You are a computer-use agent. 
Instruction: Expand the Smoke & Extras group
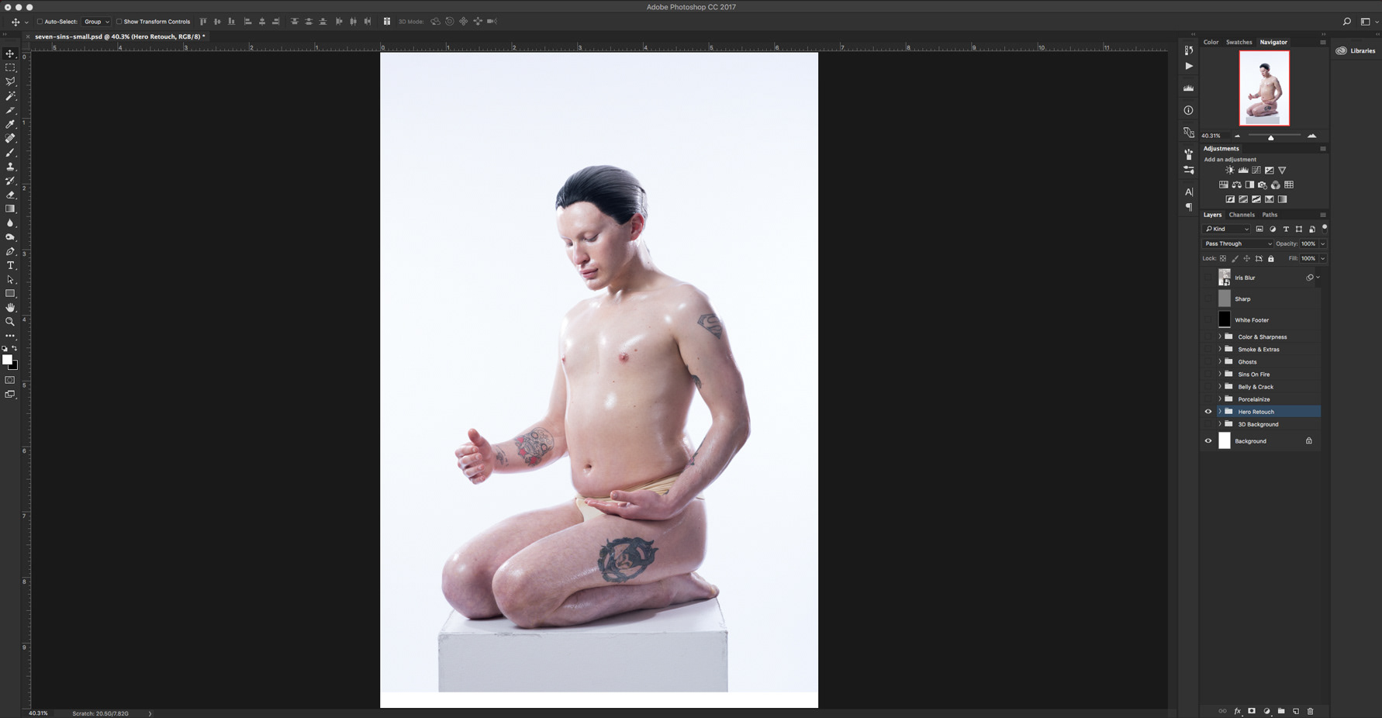point(1219,350)
